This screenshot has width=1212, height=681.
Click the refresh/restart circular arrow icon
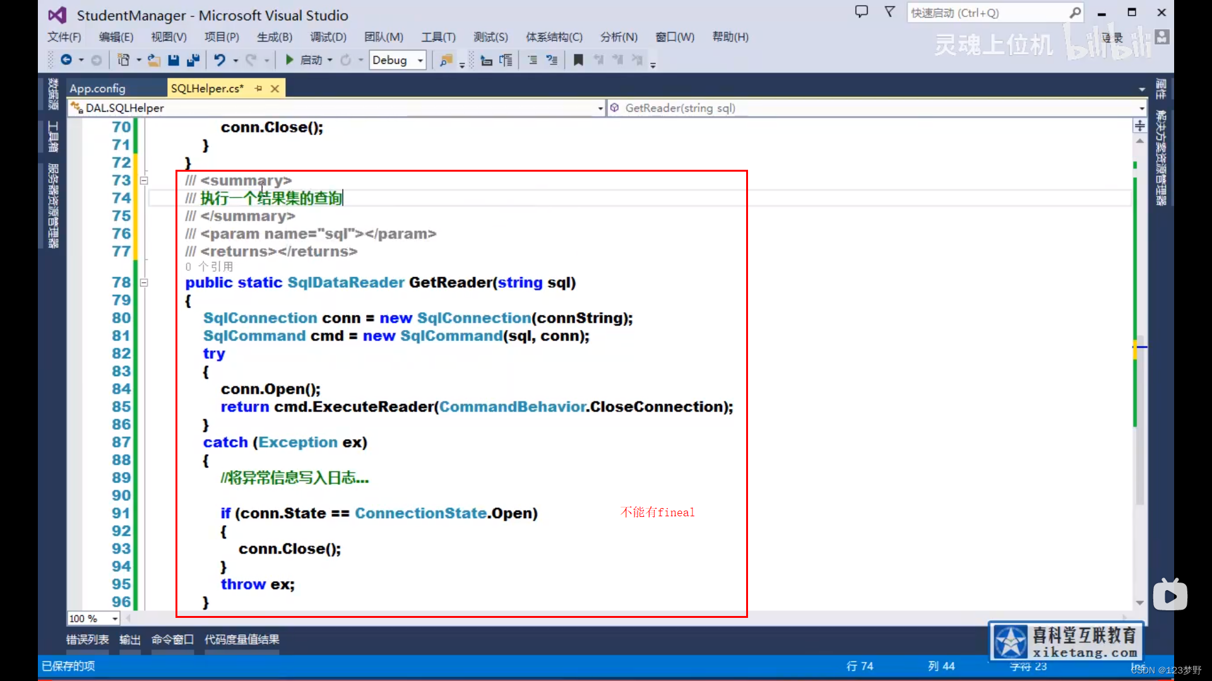click(x=346, y=60)
